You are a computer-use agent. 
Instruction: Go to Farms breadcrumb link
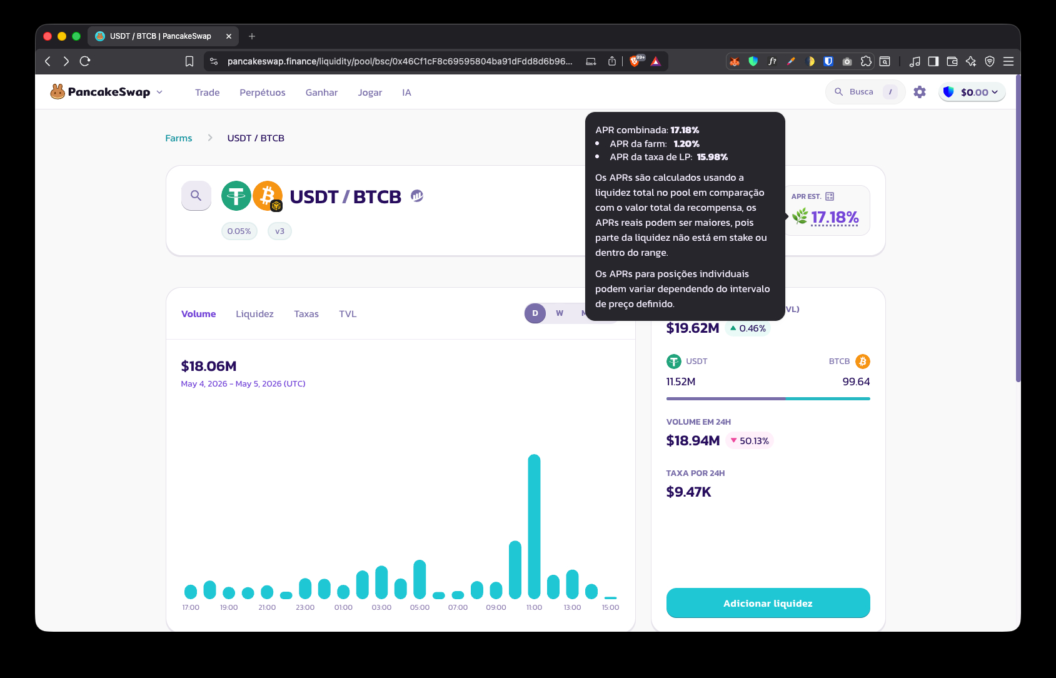click(179, 138)
